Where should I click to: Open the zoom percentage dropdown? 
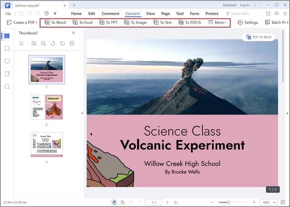point(268,202)
